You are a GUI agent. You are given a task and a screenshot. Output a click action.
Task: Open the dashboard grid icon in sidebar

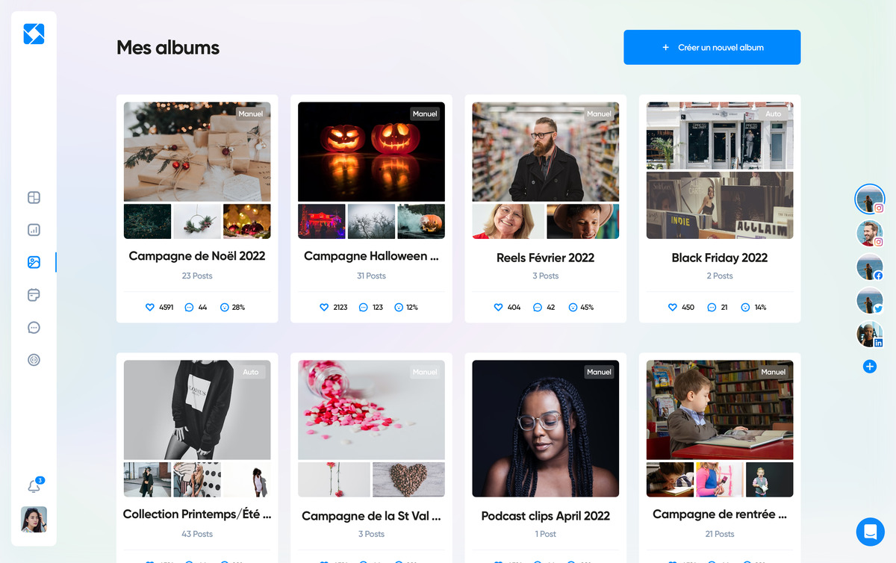(34, 198)
